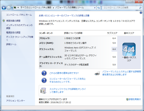Click the Back navigation arrow button

(x=4, y=8)
